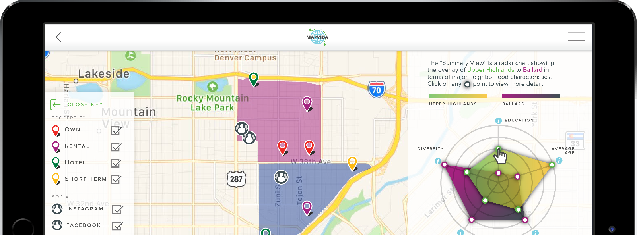
Task: Click the Interstate 70 highway shield
Action: (376, 89)
